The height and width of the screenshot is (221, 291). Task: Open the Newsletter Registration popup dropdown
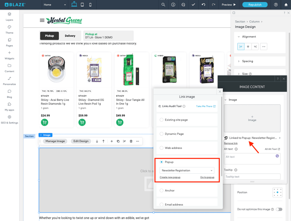[x=187, y=170]
